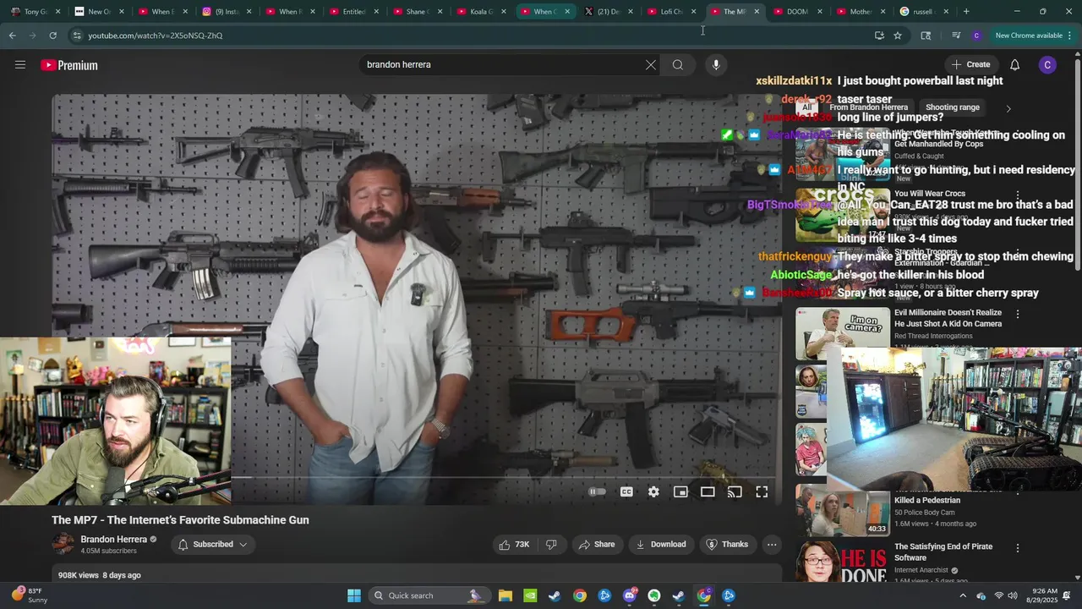Open options for Evil Millionaire video
The width and height of the screenshot is (1082, 609).
(x=1018, y=314)
